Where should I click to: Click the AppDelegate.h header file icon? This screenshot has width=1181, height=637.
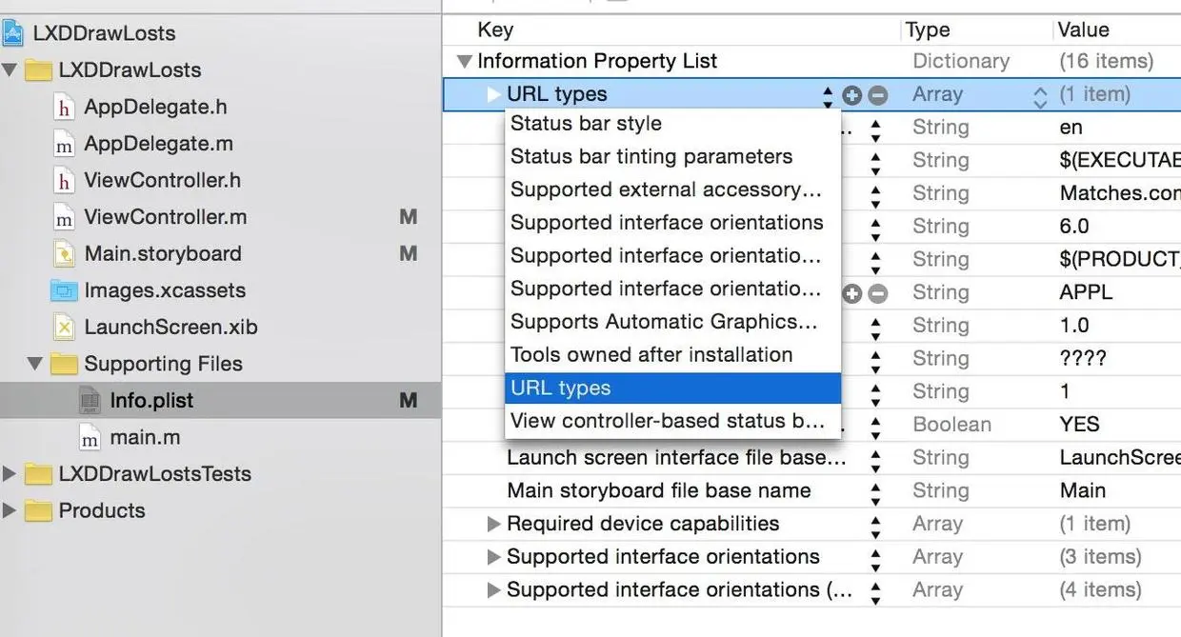point(64,108)
